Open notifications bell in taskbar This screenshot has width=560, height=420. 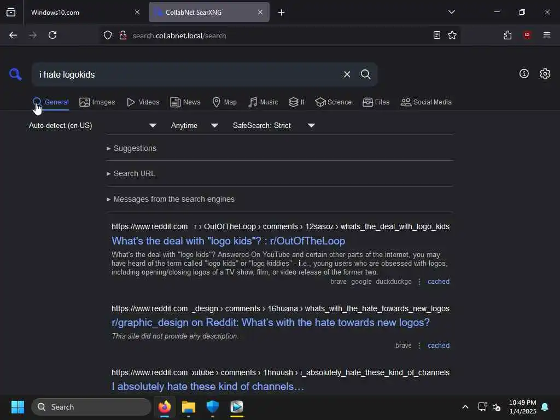[545, 407]
